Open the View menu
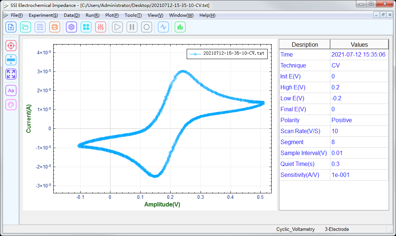 pyautogui.click(x=155, y=15)
